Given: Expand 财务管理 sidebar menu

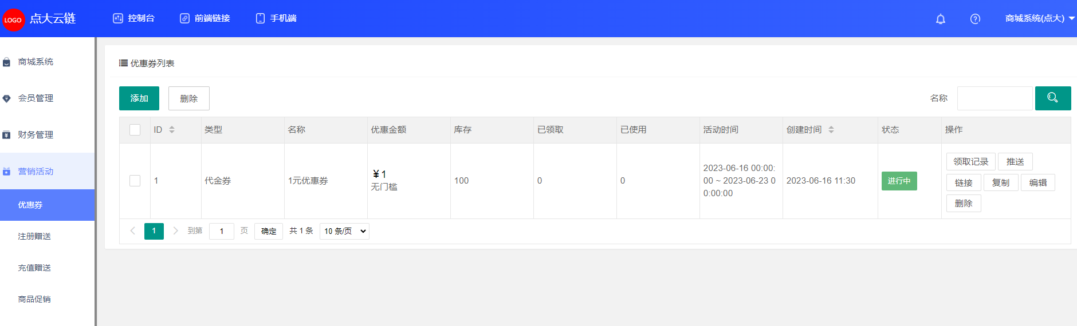Looking at the screenshot, I should tap(47, 135).
